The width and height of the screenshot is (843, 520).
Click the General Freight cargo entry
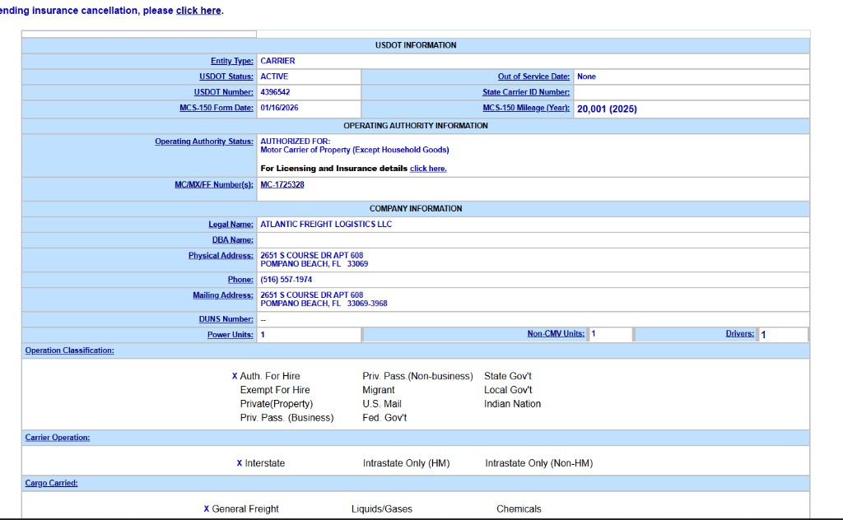245,508
